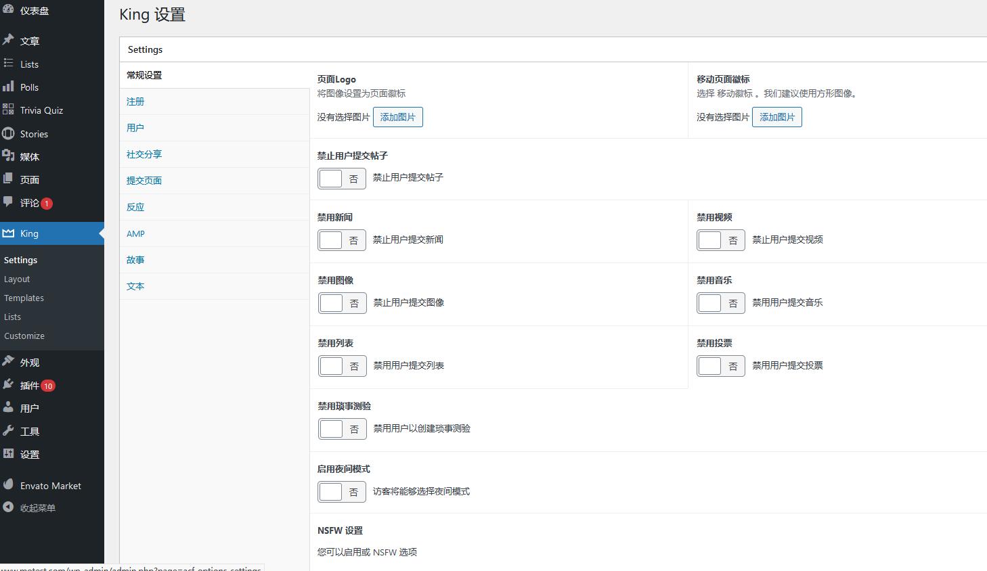Click the pushpin icon beside 文章
The height and width of the screenshot is (571, 987).
[8, 40]
